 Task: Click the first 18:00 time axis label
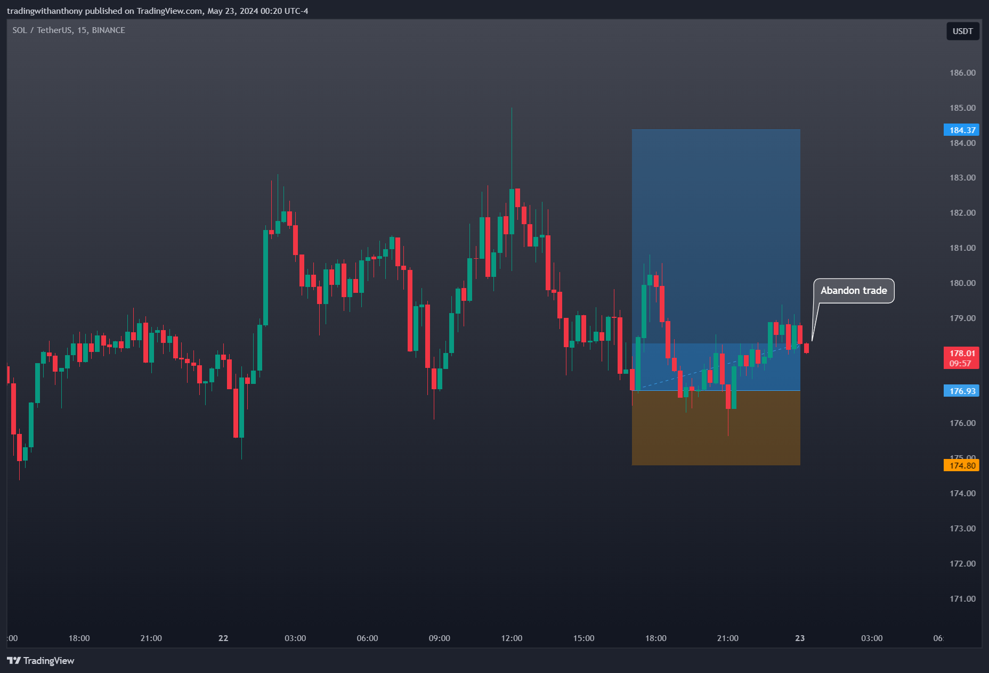79,638
